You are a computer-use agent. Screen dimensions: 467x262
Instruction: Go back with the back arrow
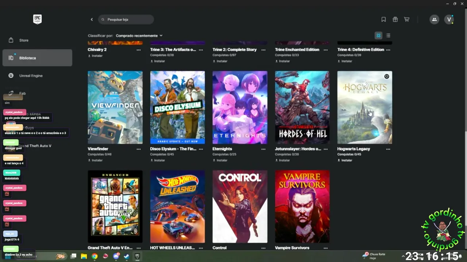[x=92, y=19]
